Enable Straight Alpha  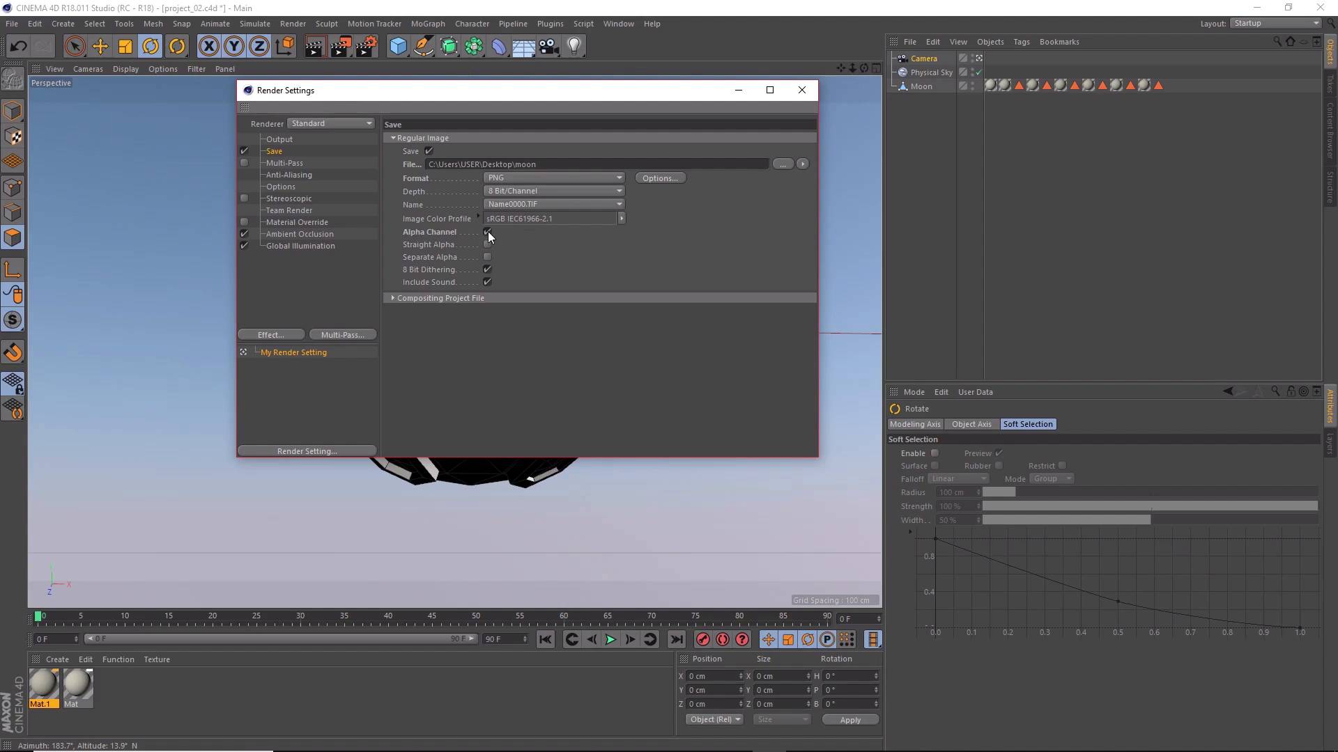(x=488, y=244)
